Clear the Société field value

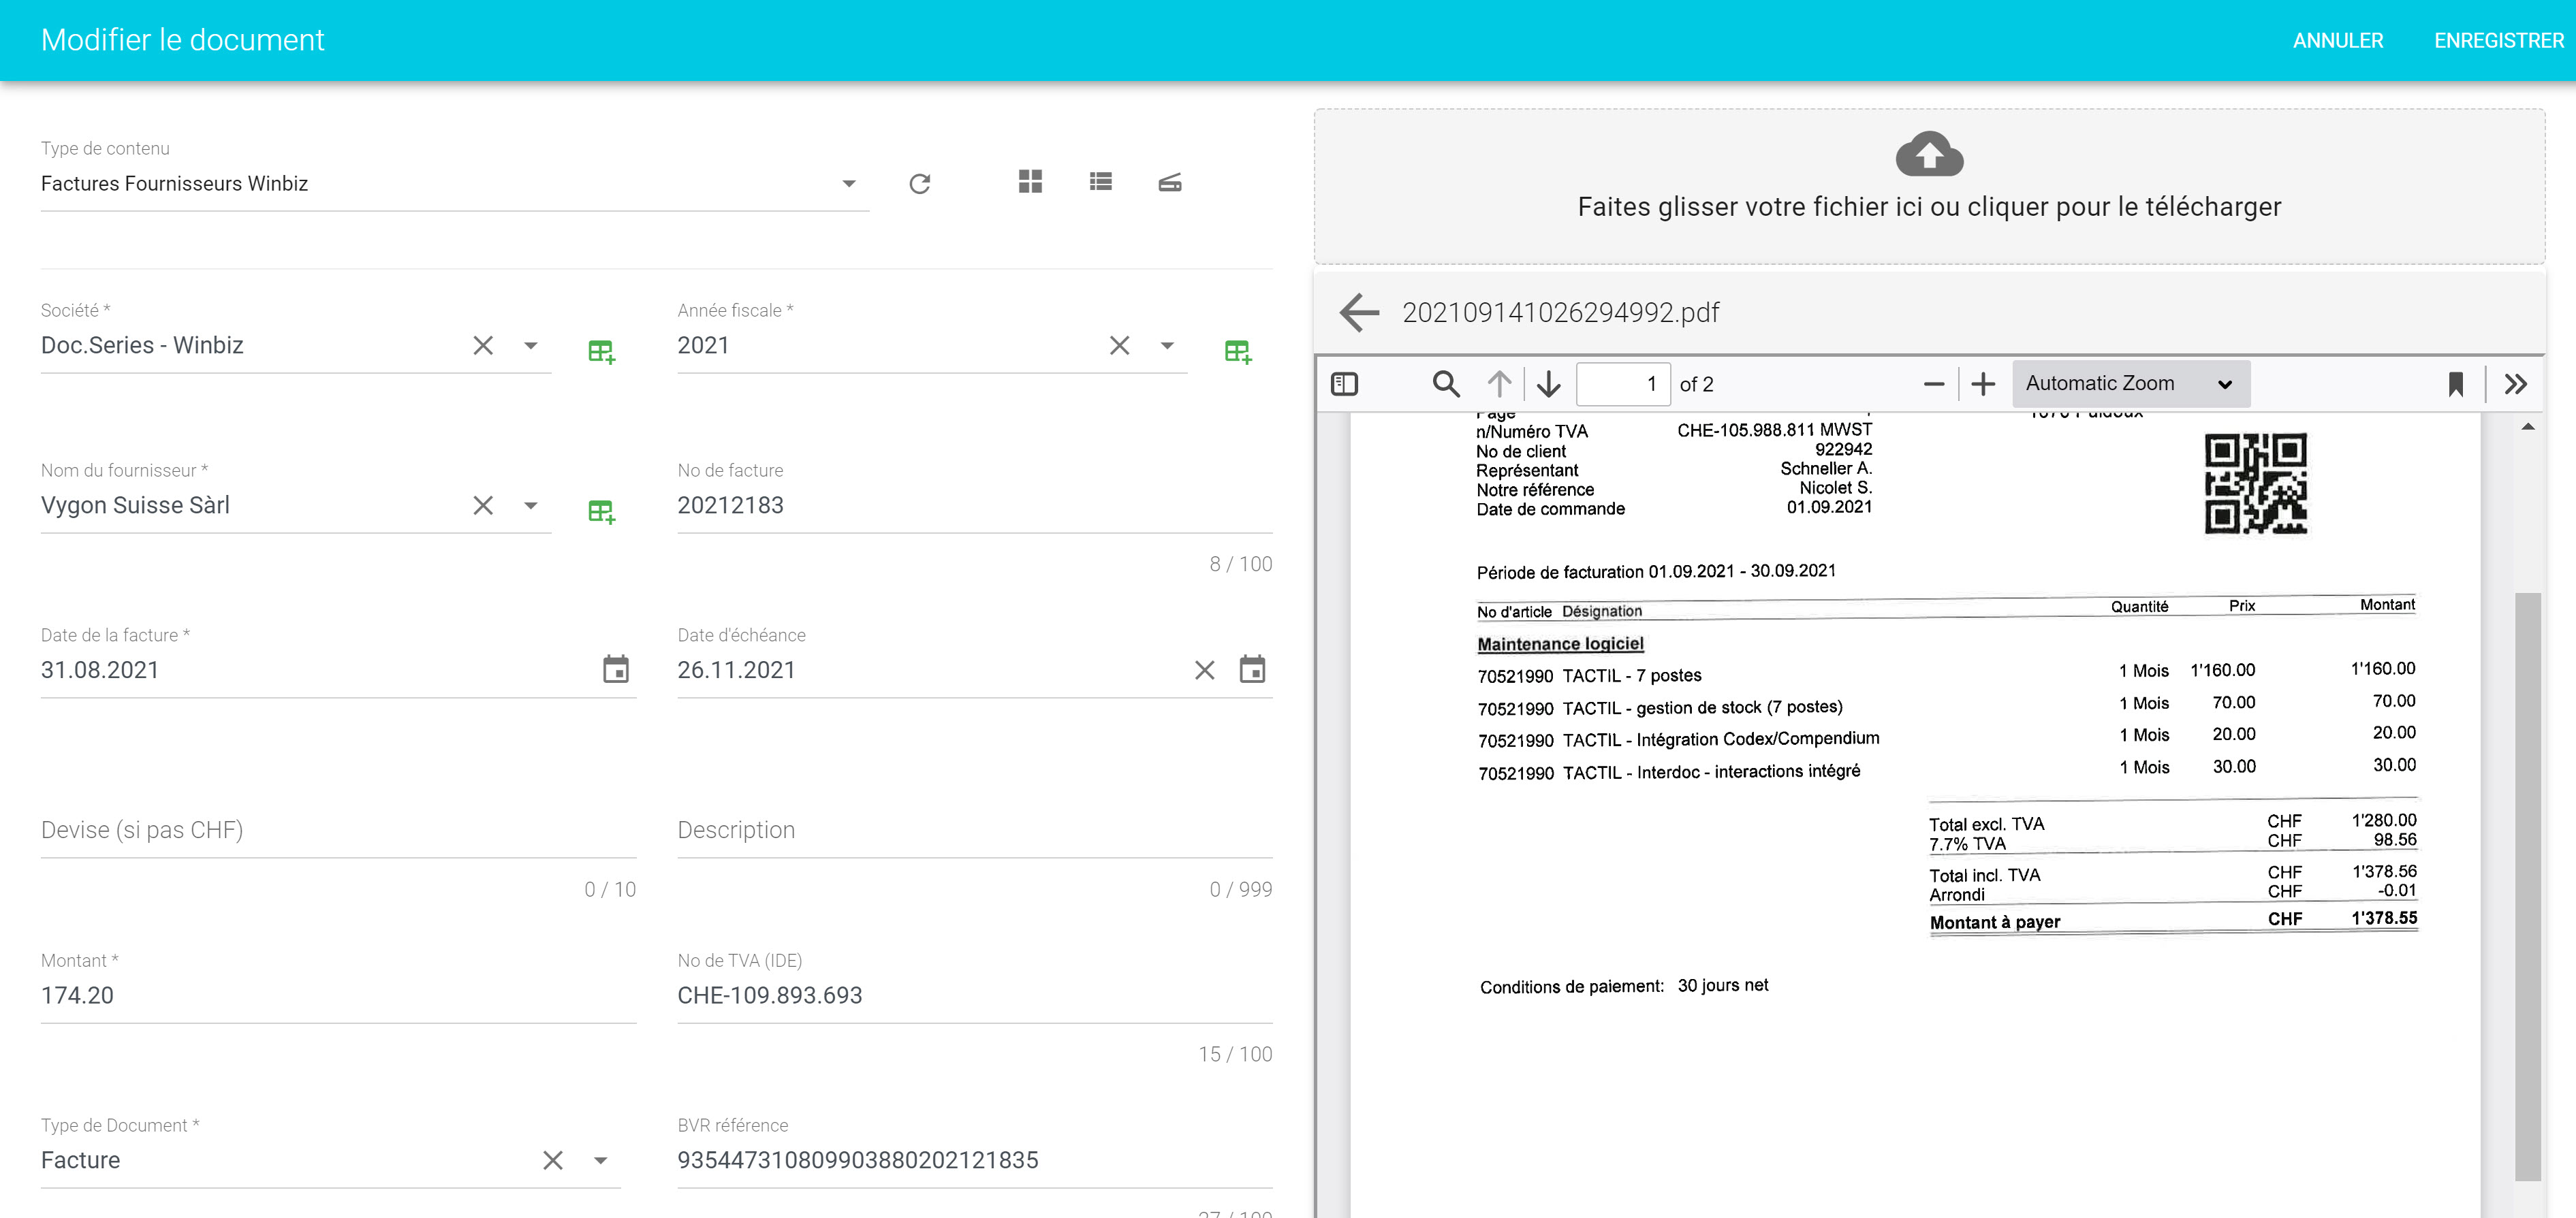click(483, 346)
